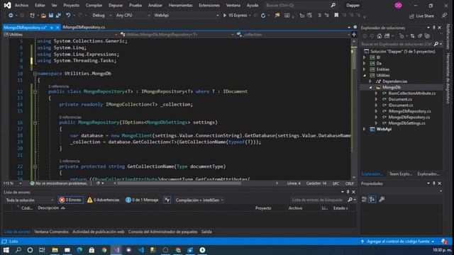The width and height of the screenshot is (454, 255).
Task: Open Visual Studio icon in taskbar
Action: coord(116,250)
